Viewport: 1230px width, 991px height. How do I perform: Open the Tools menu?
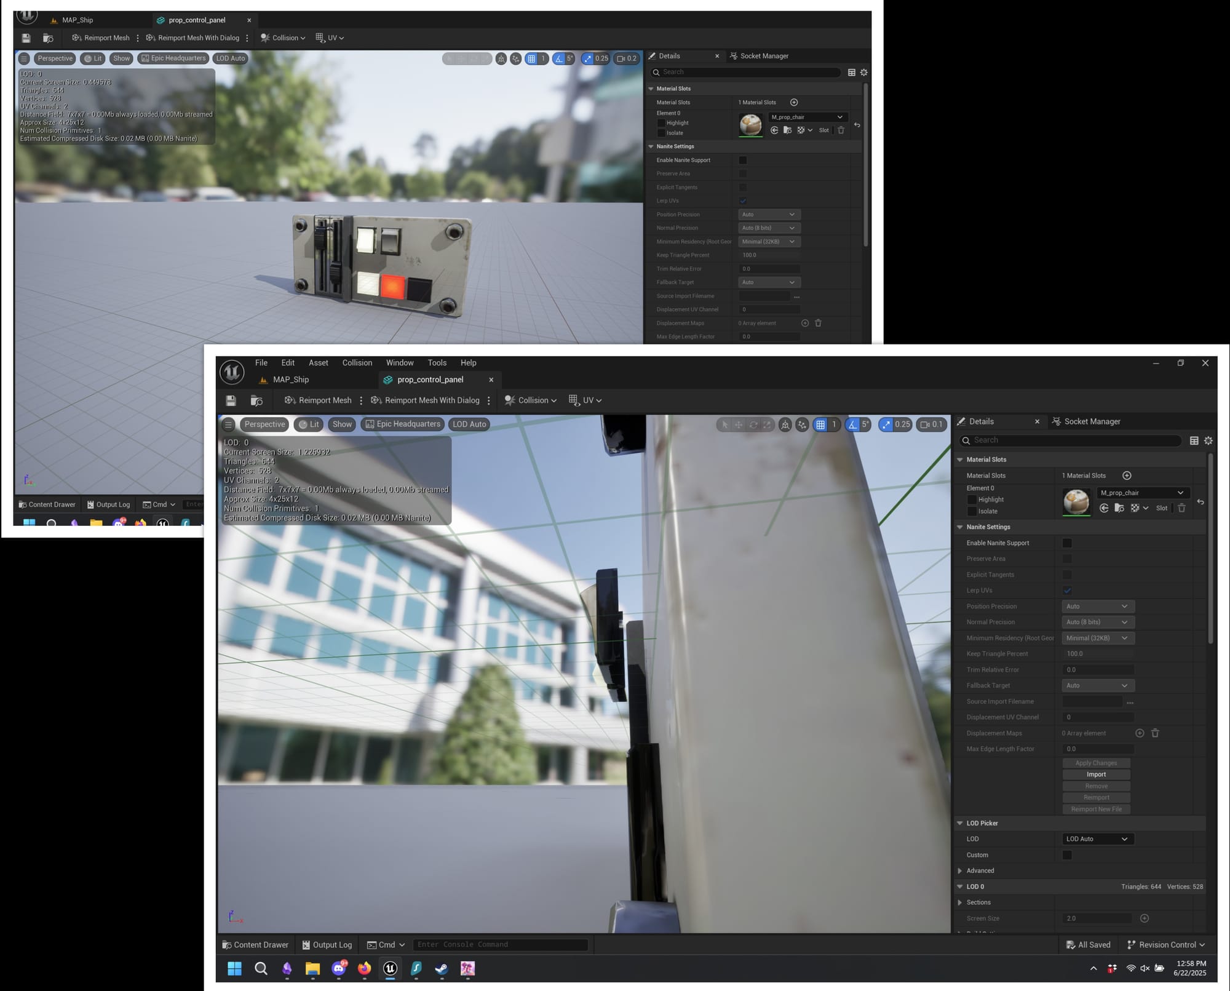[437, 363]
